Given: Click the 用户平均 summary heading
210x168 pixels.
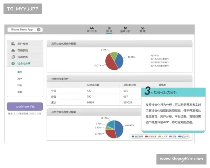Looking at the screenshot, I should click(x=155, y=55).
